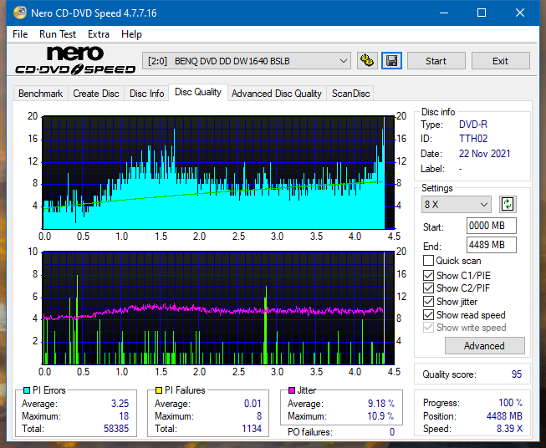
Task: Click the Speed value 8.39 X
Action: [510, 429]
